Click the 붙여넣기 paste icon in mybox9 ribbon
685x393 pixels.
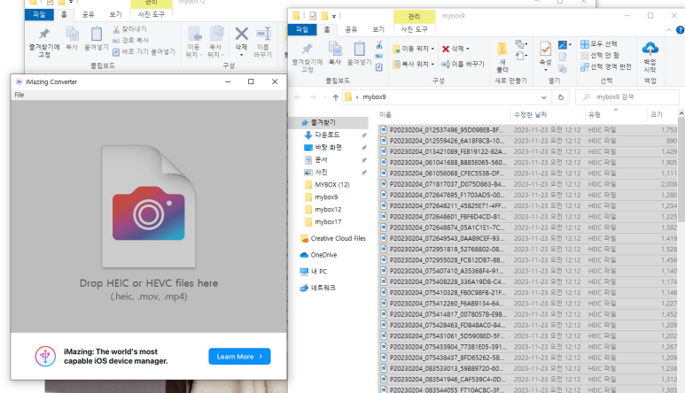point(359,49)
